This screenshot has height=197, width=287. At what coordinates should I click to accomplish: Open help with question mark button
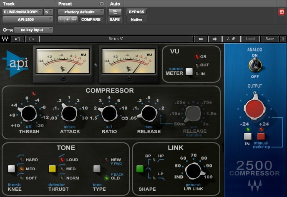pyautogui.click(x=283, y=39)
